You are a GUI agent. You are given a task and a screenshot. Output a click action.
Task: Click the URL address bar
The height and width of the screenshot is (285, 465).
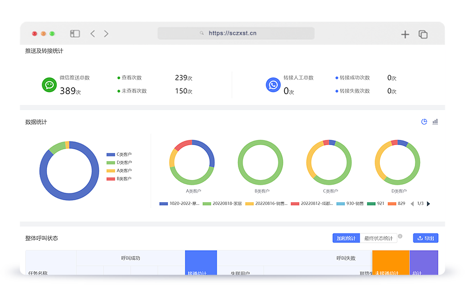click(x=236, y=33)
